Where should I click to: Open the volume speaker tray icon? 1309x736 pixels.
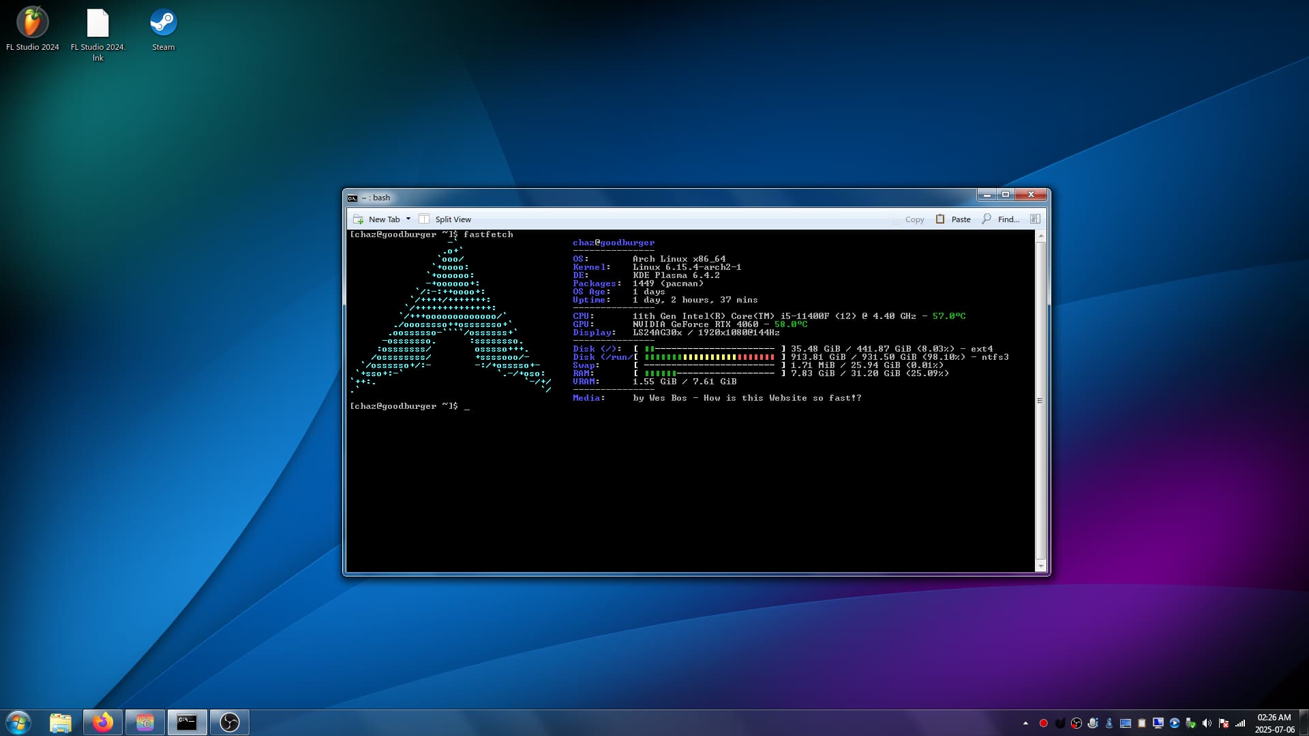click(x=1207, y=723)
